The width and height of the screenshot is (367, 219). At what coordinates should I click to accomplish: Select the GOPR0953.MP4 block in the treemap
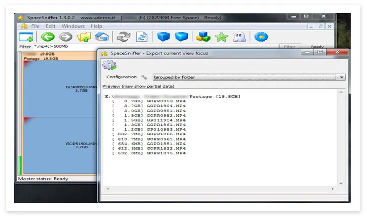coord(60,89)
